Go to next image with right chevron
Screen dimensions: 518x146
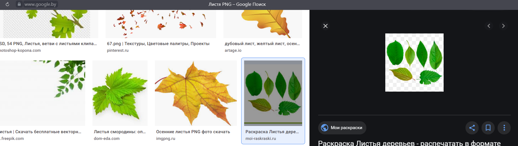tap(503, 26)
